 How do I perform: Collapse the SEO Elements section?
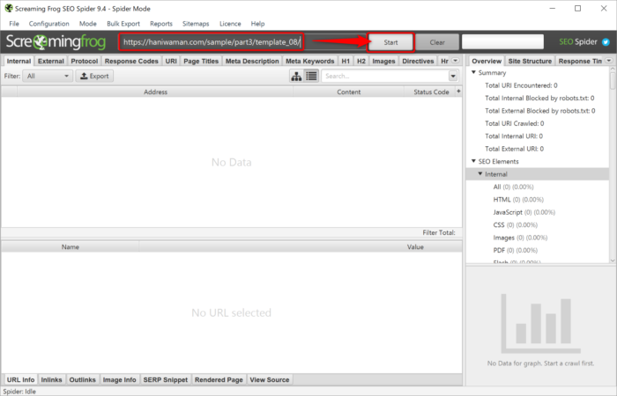pos(473,162)
